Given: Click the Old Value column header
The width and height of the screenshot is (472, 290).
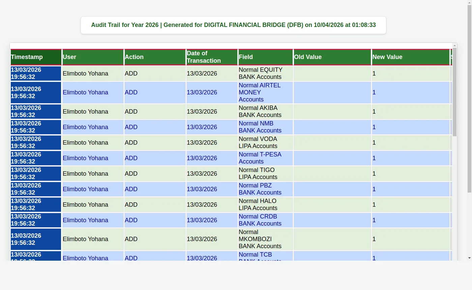Looking at the screenshot, I should pos(332,57).
